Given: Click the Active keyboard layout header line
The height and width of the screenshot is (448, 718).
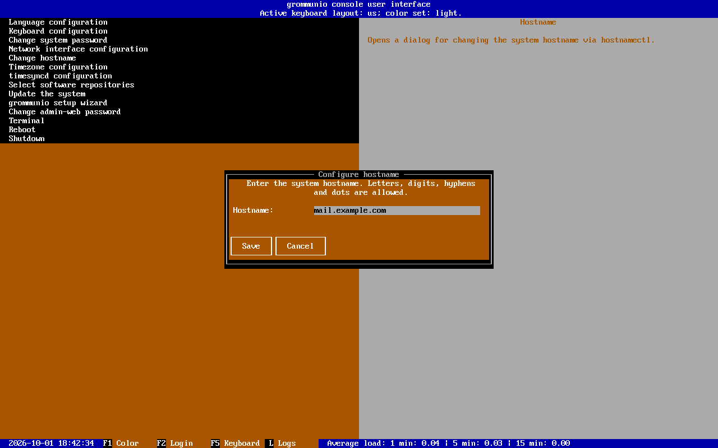Looking at the screenshot, I should (361, 13).
